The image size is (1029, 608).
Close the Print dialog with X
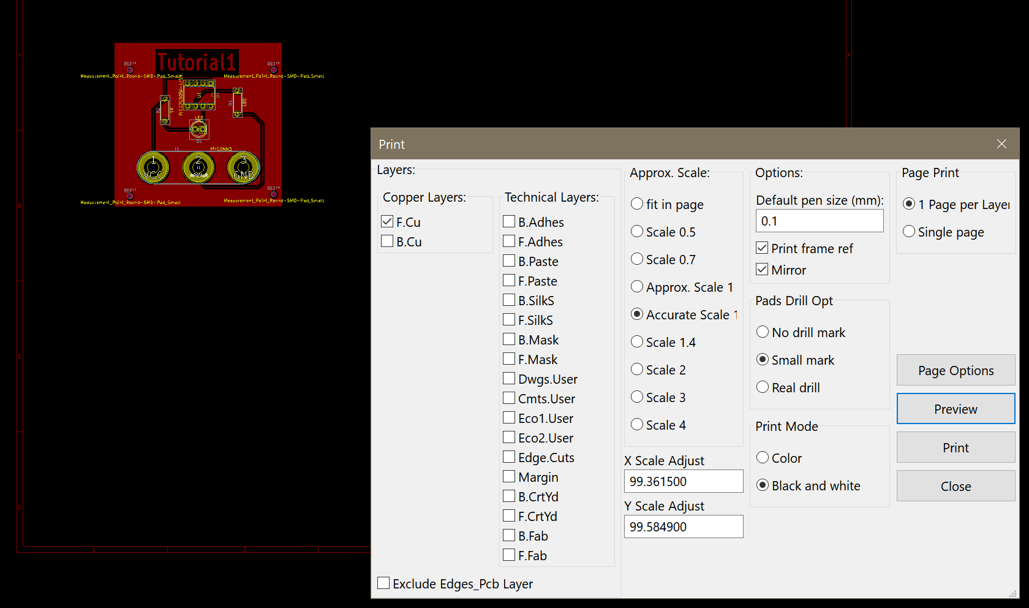[1001, 143]
